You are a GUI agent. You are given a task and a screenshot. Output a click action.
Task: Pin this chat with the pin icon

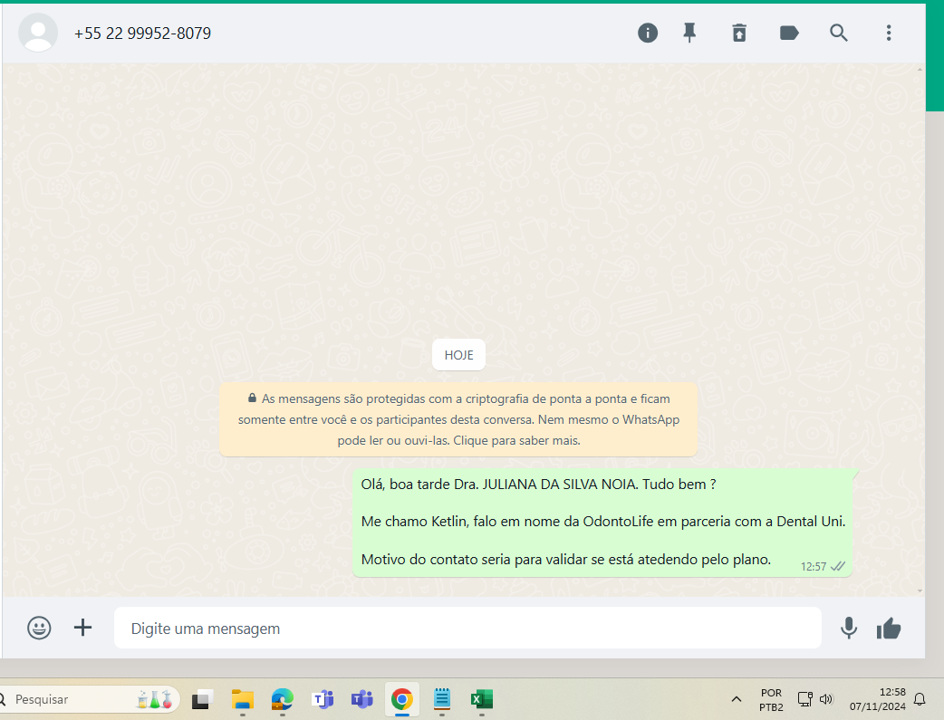(689, 33)
